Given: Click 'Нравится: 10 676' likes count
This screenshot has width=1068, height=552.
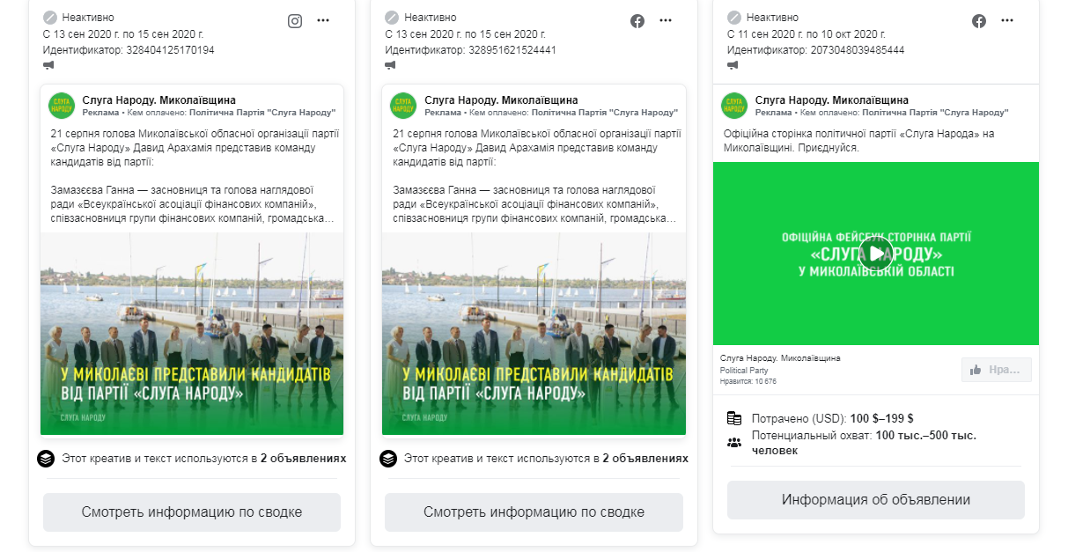Looking at the screenshot, I should tap(748, 381).
